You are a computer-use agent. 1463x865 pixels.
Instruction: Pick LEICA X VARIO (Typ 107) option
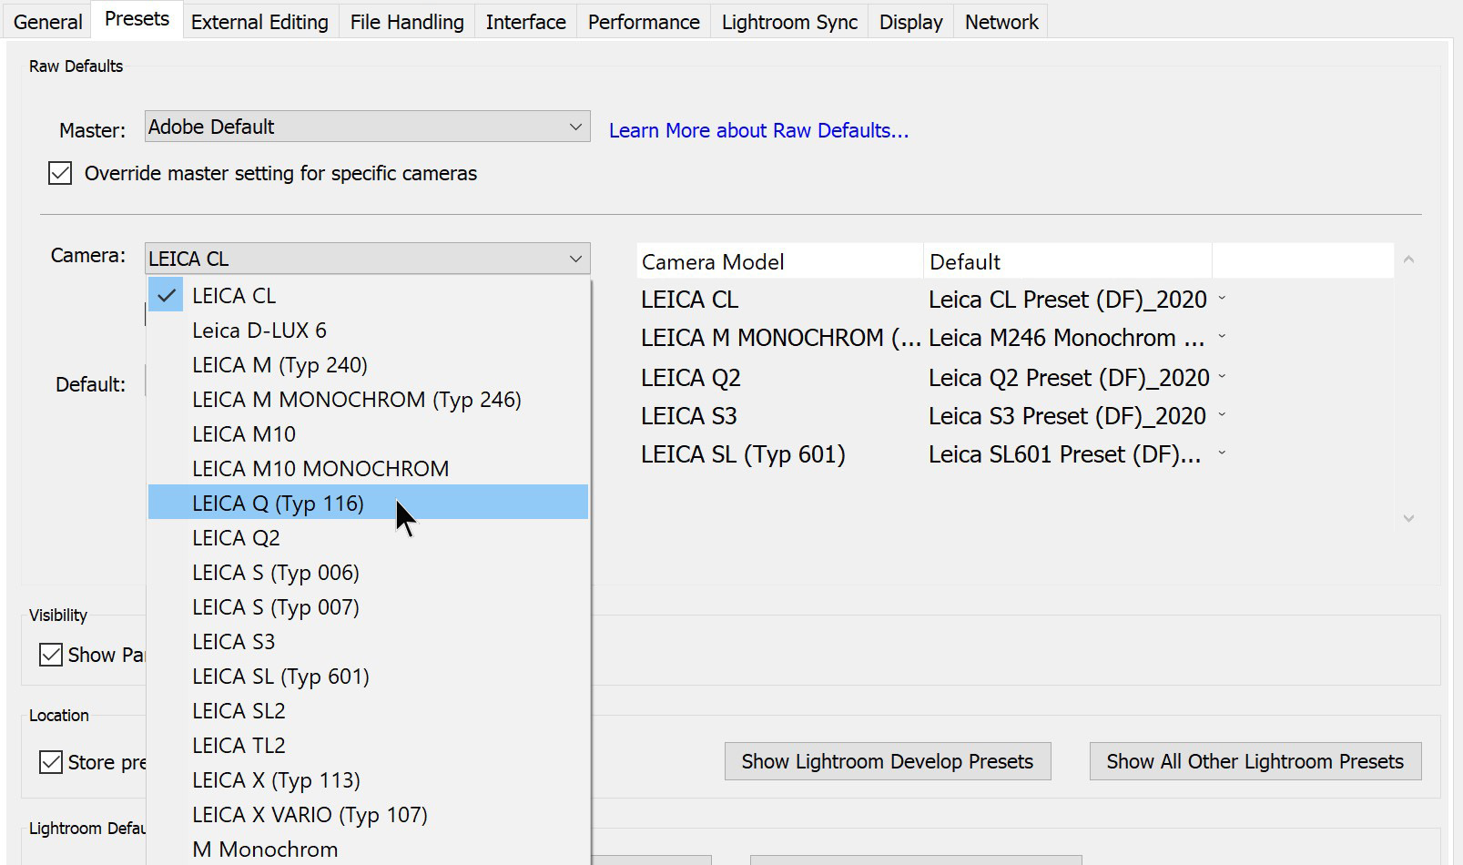tap(368, 815)
